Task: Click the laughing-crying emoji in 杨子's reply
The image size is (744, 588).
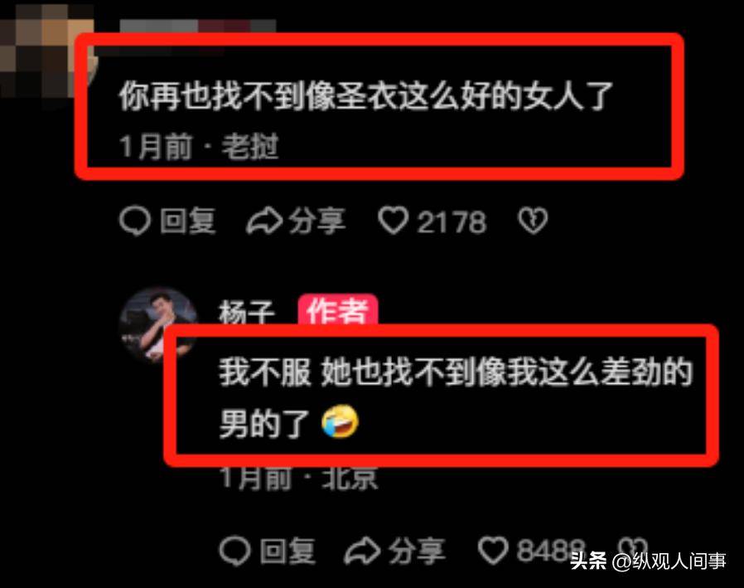Action: coord(340,421)
